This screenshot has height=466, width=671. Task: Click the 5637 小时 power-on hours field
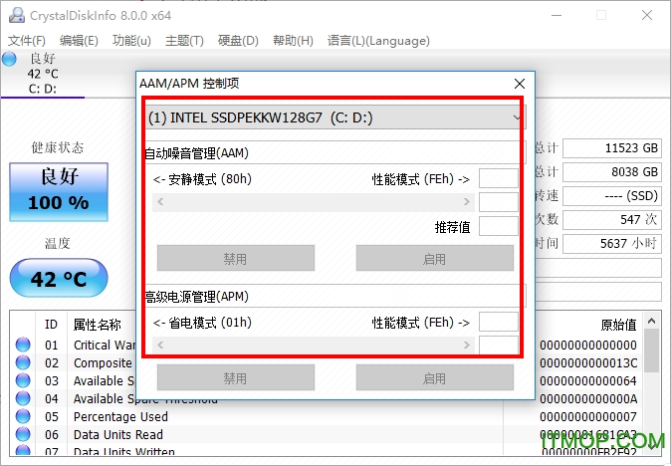(612, 244)
